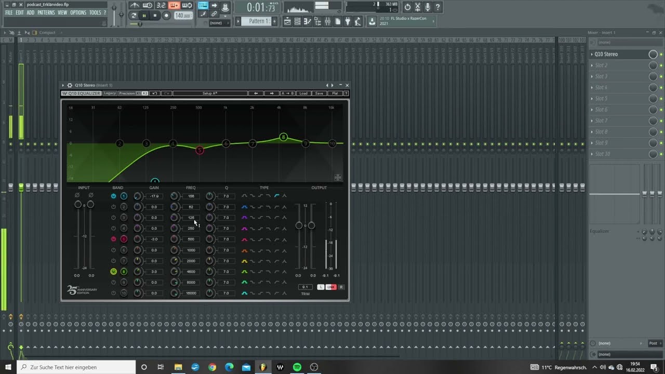665x374 pixels.
Task: Enable band 2 power button
Action: (113, 207)
